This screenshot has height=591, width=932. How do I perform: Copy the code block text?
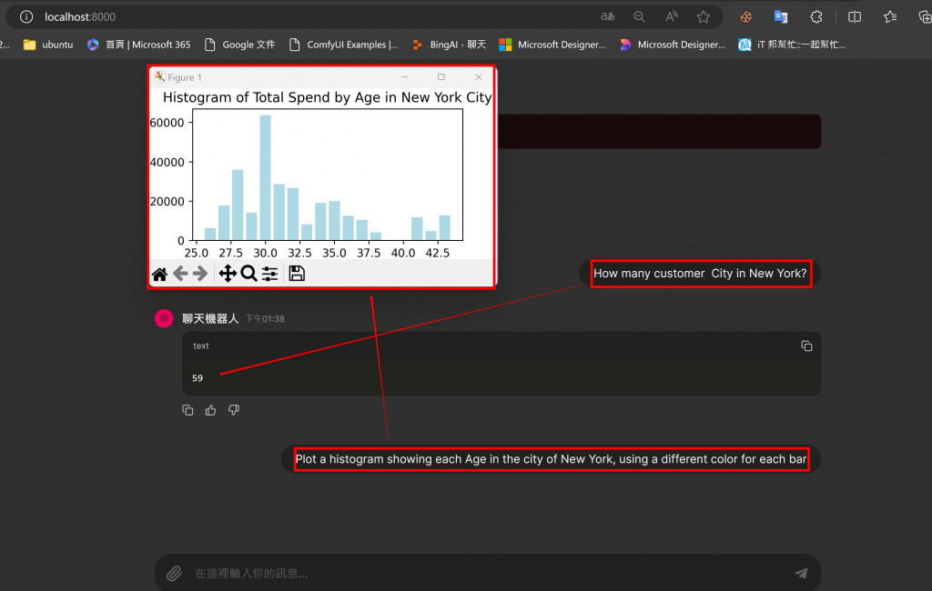pos(806,346)
